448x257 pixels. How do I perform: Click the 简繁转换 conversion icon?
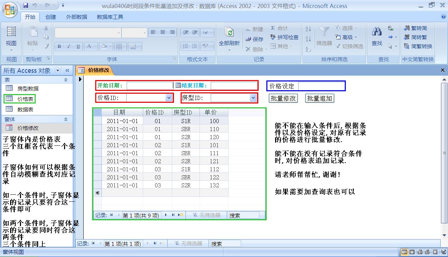(x=406, y=46)
